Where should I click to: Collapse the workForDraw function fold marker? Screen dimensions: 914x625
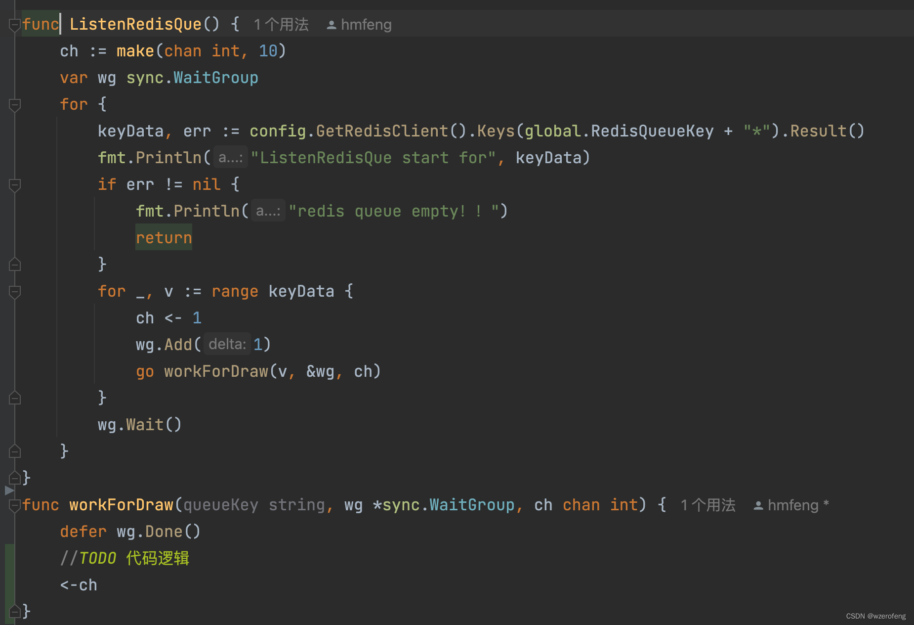(15, 505)
